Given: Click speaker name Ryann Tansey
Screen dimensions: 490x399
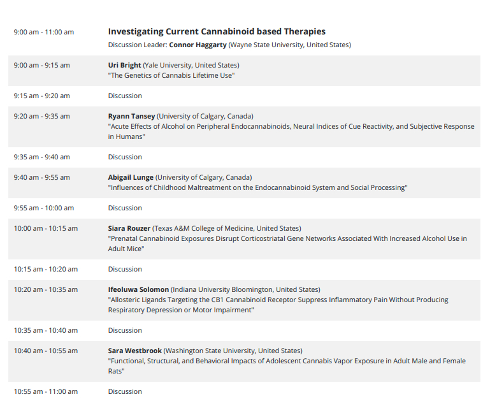Looking at the screenshot, I should (x=131, y=116).
